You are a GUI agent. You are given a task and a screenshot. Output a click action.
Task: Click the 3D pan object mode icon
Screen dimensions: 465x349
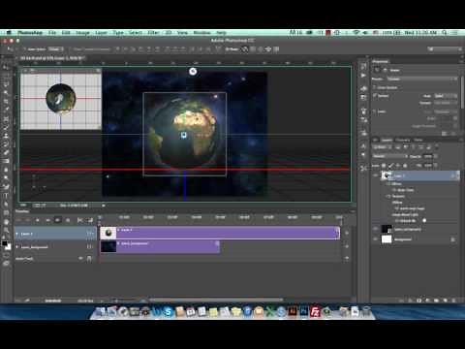click(261, 49)
